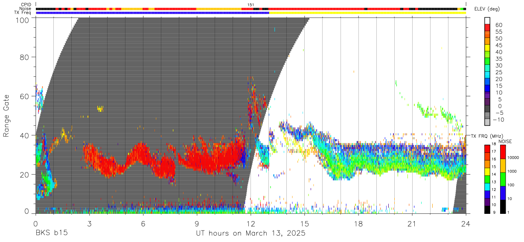Click "UT hours on March 13, 2025" caption

pos(250,233)
